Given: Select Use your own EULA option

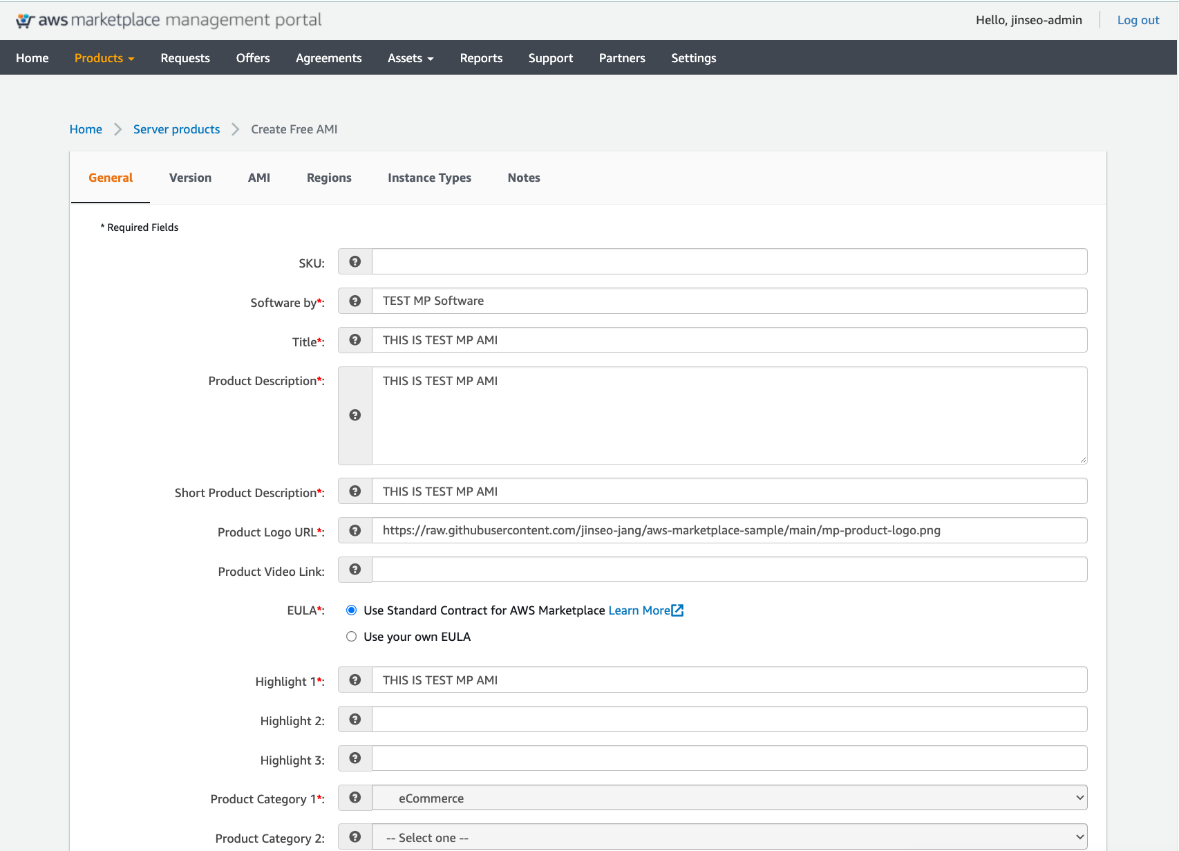Looking at the screenshot, I should click(352, 637).
